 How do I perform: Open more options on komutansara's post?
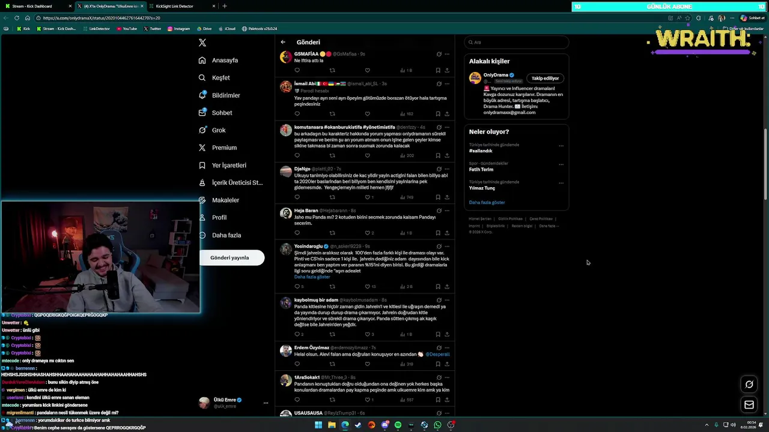pyautogui.click(x=447, y=127)
